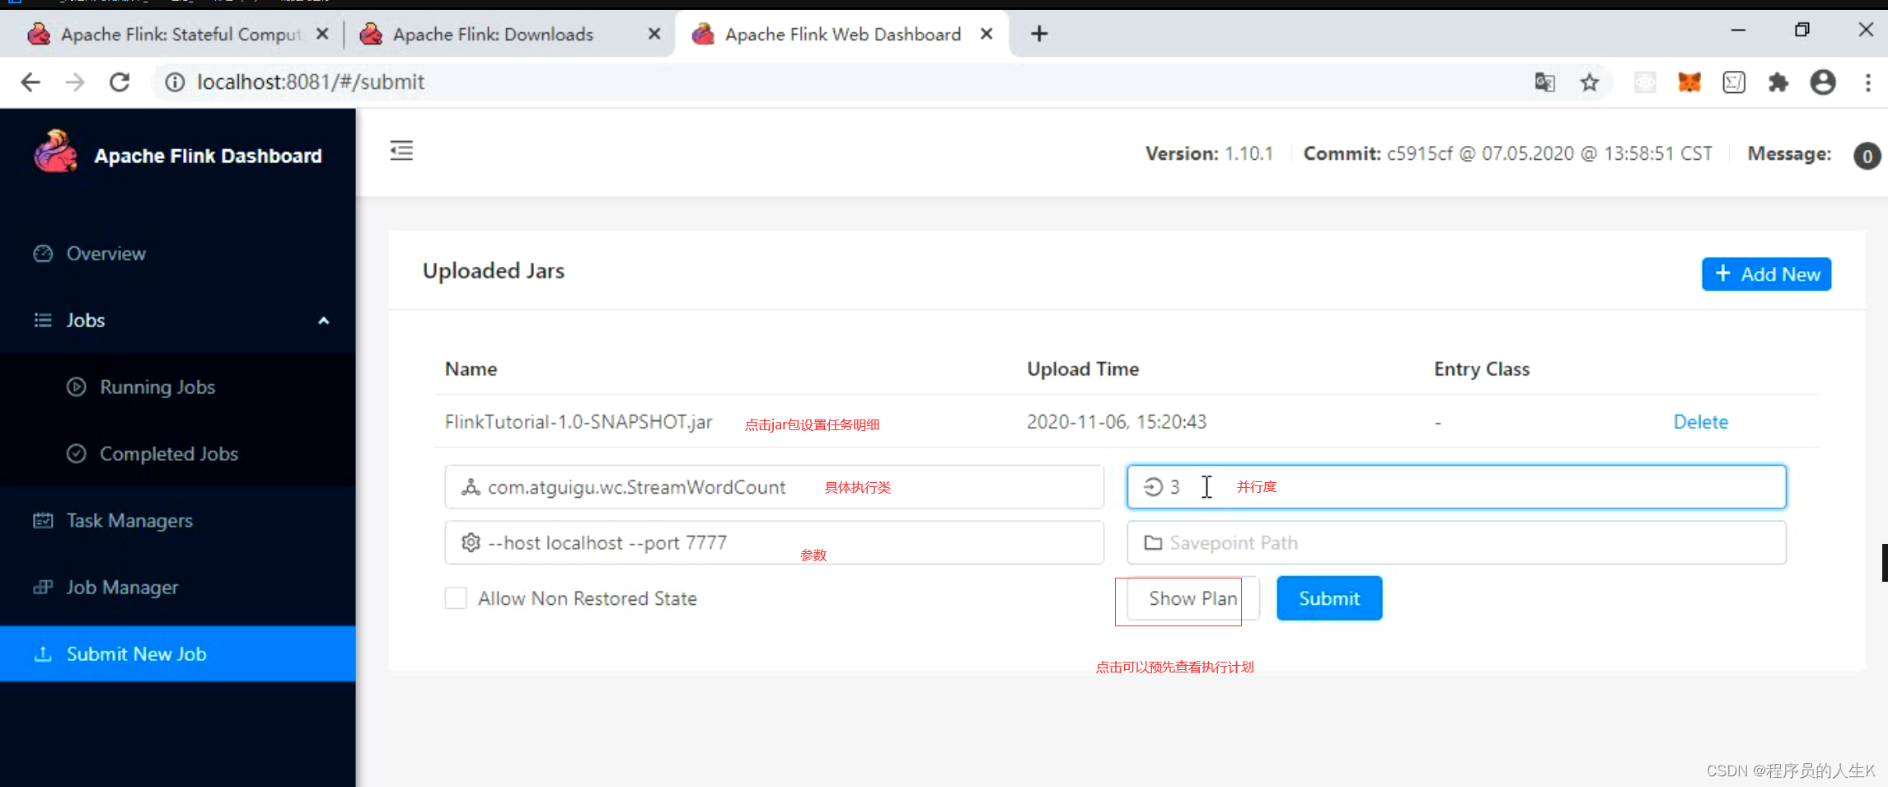Click the Job Manager build icon
1888x787 pixels.
pyautogui.click(x=43, y=587)
